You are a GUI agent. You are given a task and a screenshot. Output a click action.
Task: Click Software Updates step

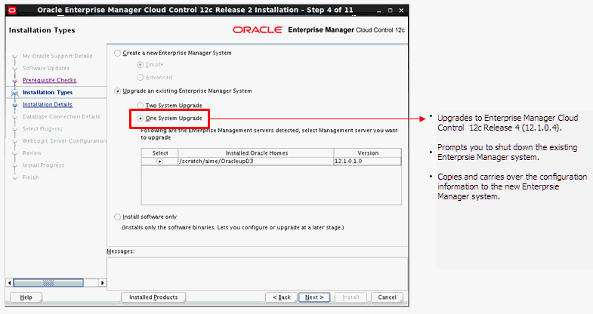click(x=46, y=68)
